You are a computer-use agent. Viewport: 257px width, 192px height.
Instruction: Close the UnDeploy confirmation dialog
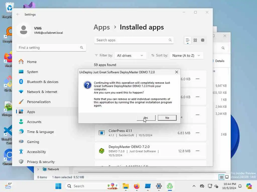(176, 72)
